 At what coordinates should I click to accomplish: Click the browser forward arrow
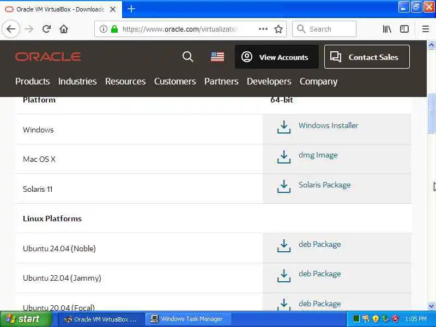29,29
